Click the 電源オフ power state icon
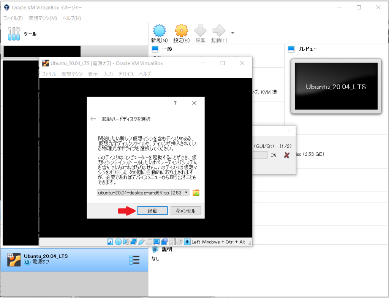The height and width of the screenshot is (298, 389). [27, 262]
